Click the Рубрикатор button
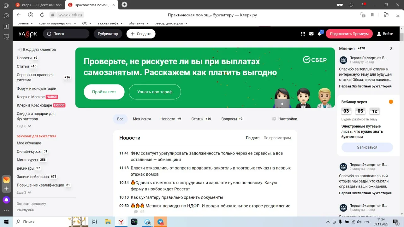Screen dimensions: 404x227 (108, 34)
